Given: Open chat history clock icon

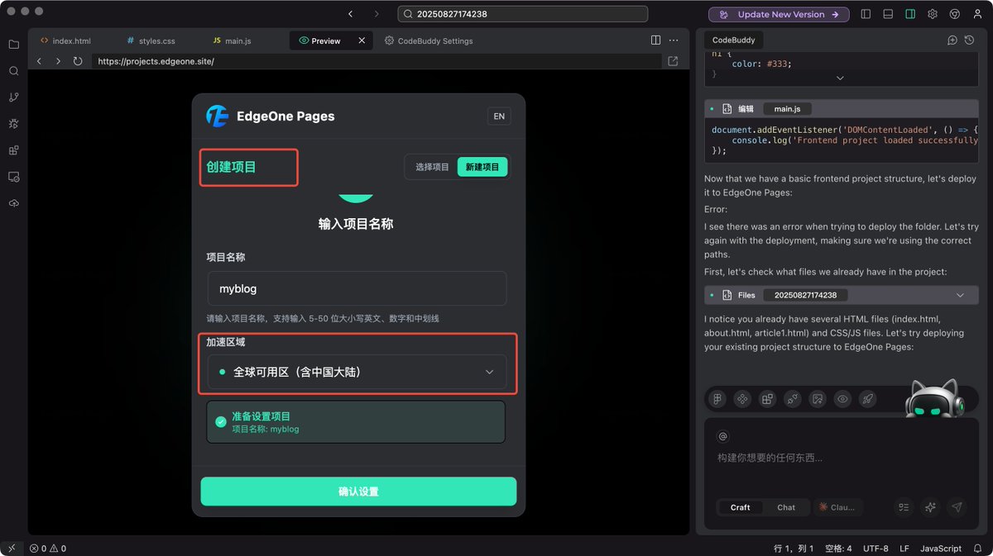Looking at the screenshot, I should click(969, 40).
